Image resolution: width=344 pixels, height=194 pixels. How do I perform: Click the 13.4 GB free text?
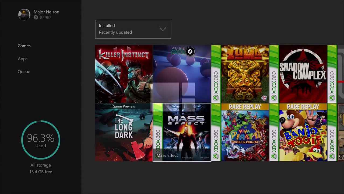pyautogui.click(x=41, y=172)
